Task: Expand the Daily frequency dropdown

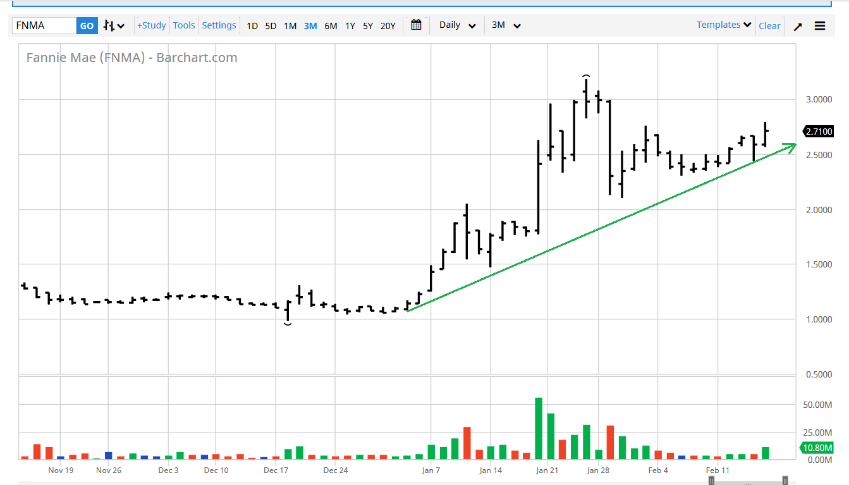Action: [x=458, y=25]
